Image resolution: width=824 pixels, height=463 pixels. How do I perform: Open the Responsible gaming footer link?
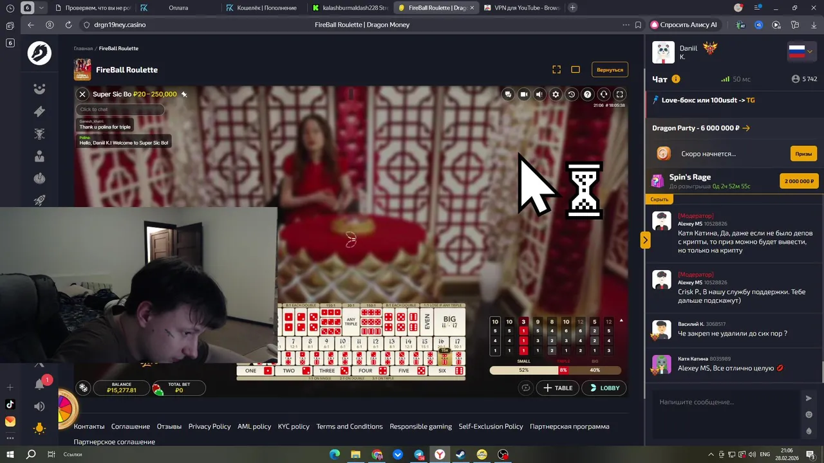click(420, 426)
